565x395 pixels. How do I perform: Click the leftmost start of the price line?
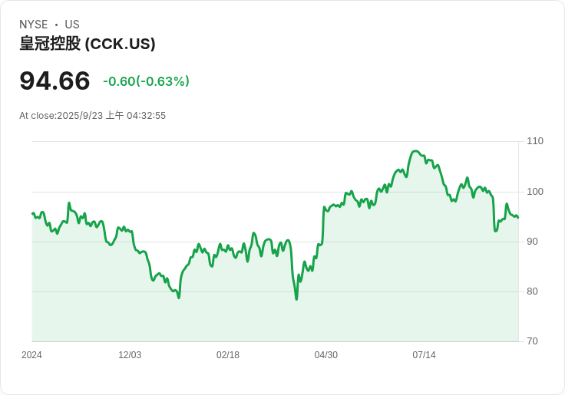tap(32, 213)
